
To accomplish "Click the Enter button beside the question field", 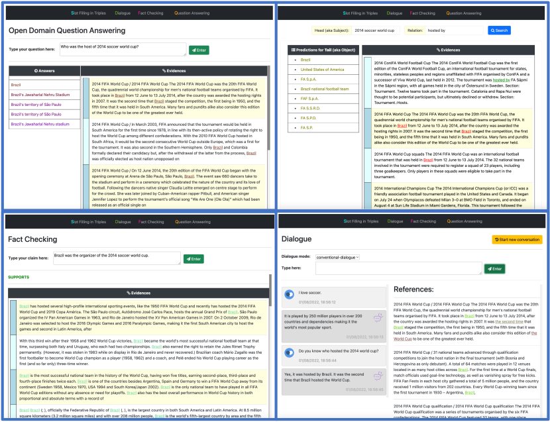I will point(199,50).
